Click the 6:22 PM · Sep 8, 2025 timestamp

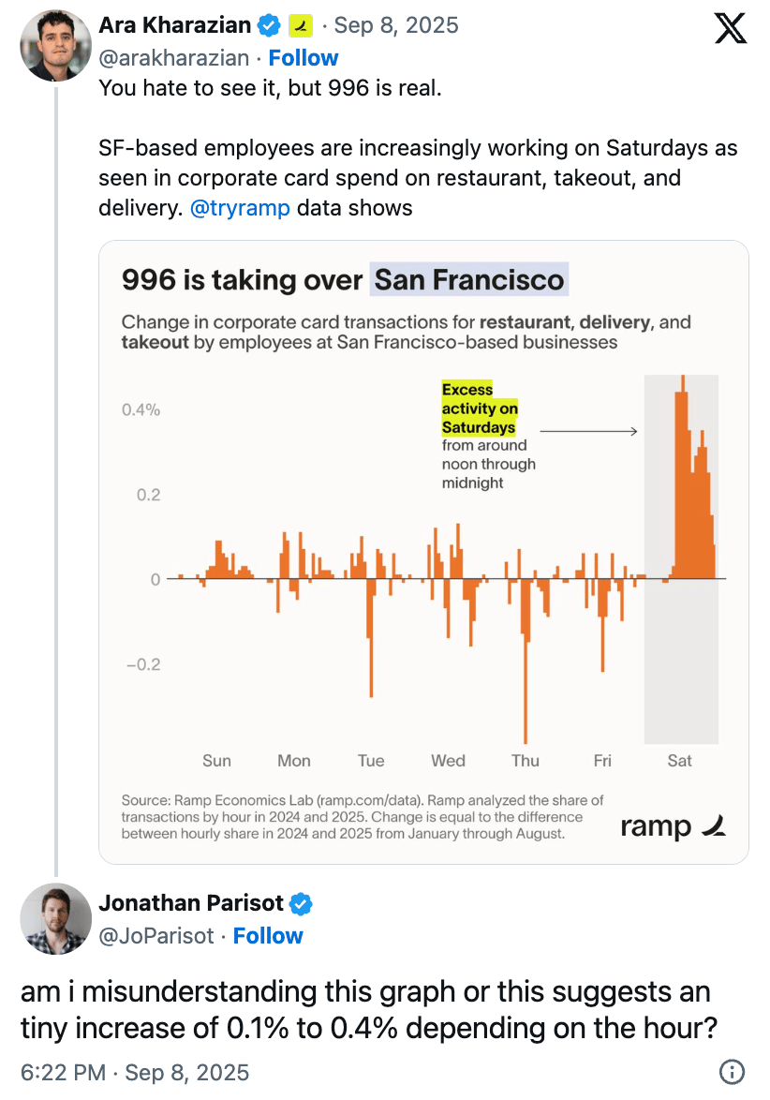click(135, 1073)
